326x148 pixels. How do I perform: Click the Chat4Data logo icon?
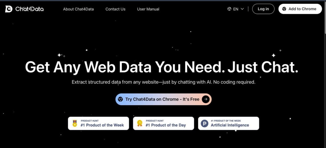9,9
